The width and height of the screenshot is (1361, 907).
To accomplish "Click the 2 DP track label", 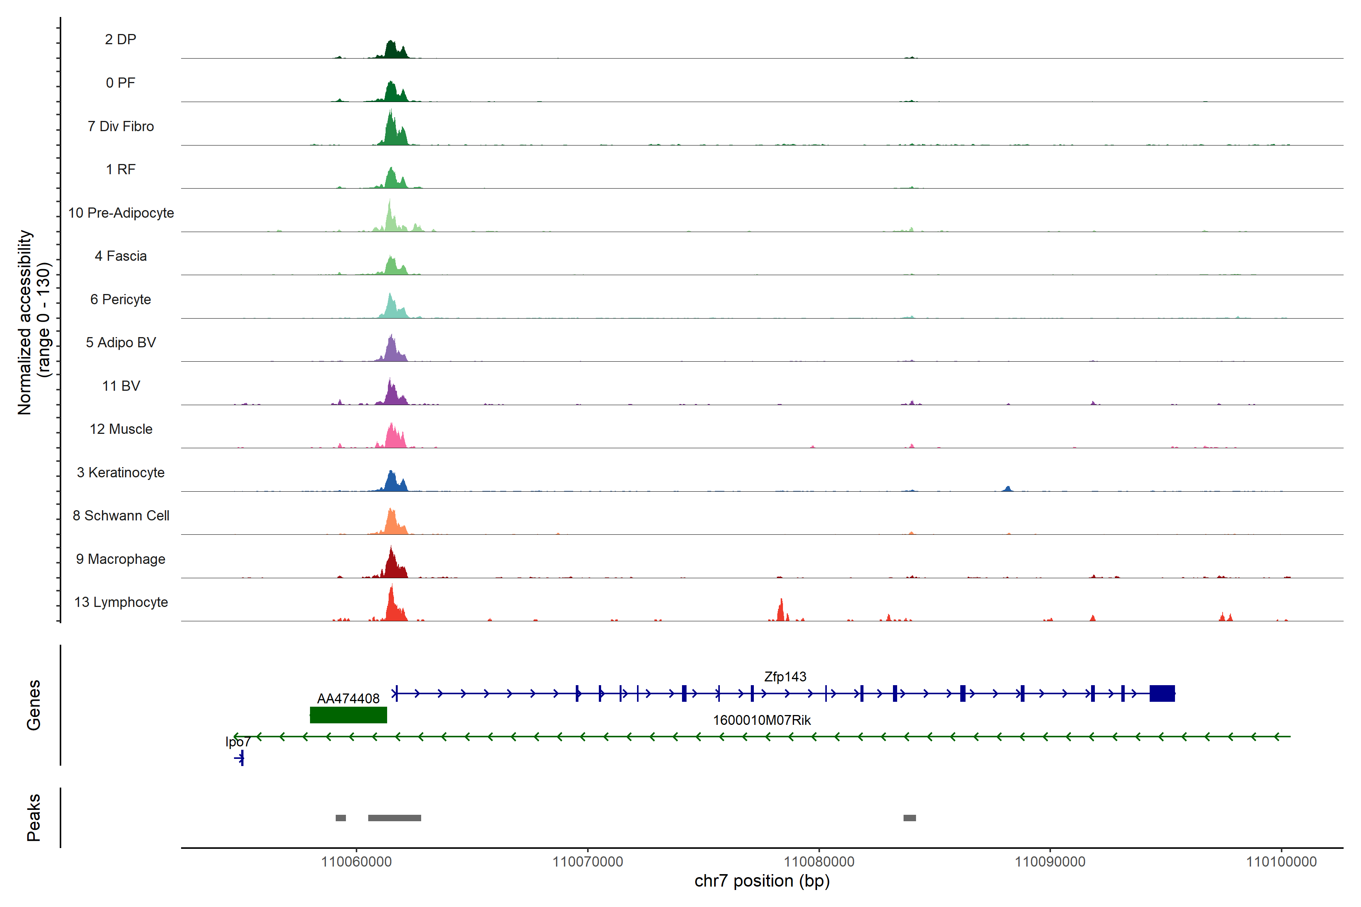I will (x=120, y=39).
